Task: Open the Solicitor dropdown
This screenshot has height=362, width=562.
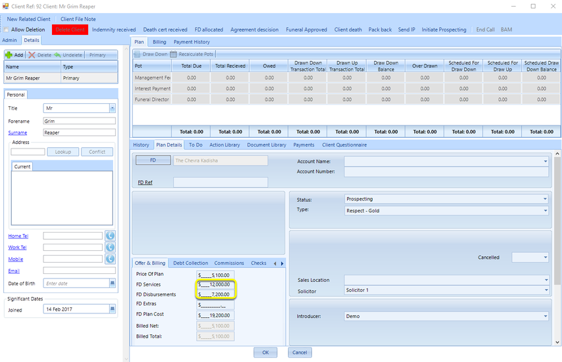Action: coord(546,290)
